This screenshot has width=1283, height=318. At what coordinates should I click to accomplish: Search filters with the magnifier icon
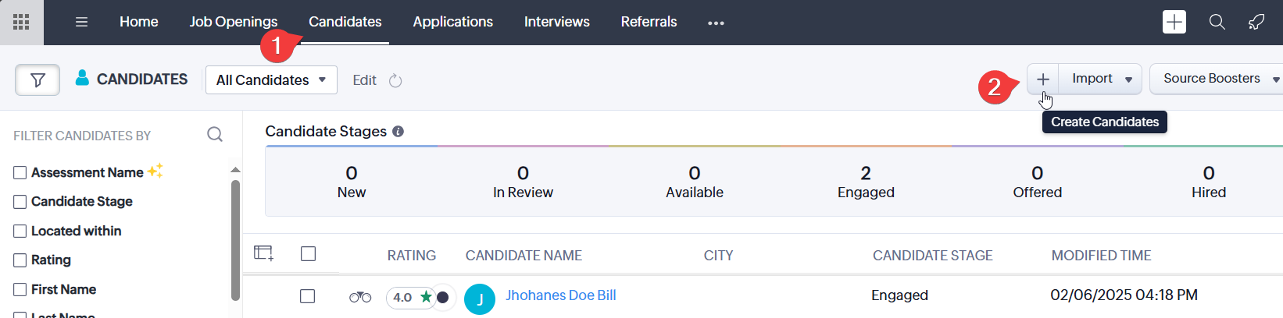pos(215,135)
